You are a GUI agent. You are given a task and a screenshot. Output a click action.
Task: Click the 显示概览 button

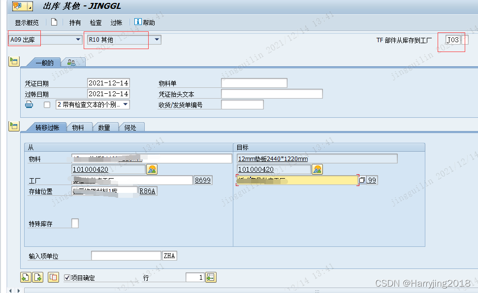[27, 23]
